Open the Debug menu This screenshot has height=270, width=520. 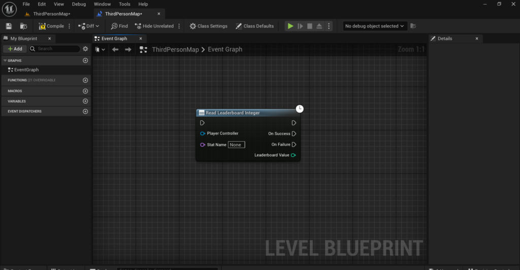click(x=79, y=4)
